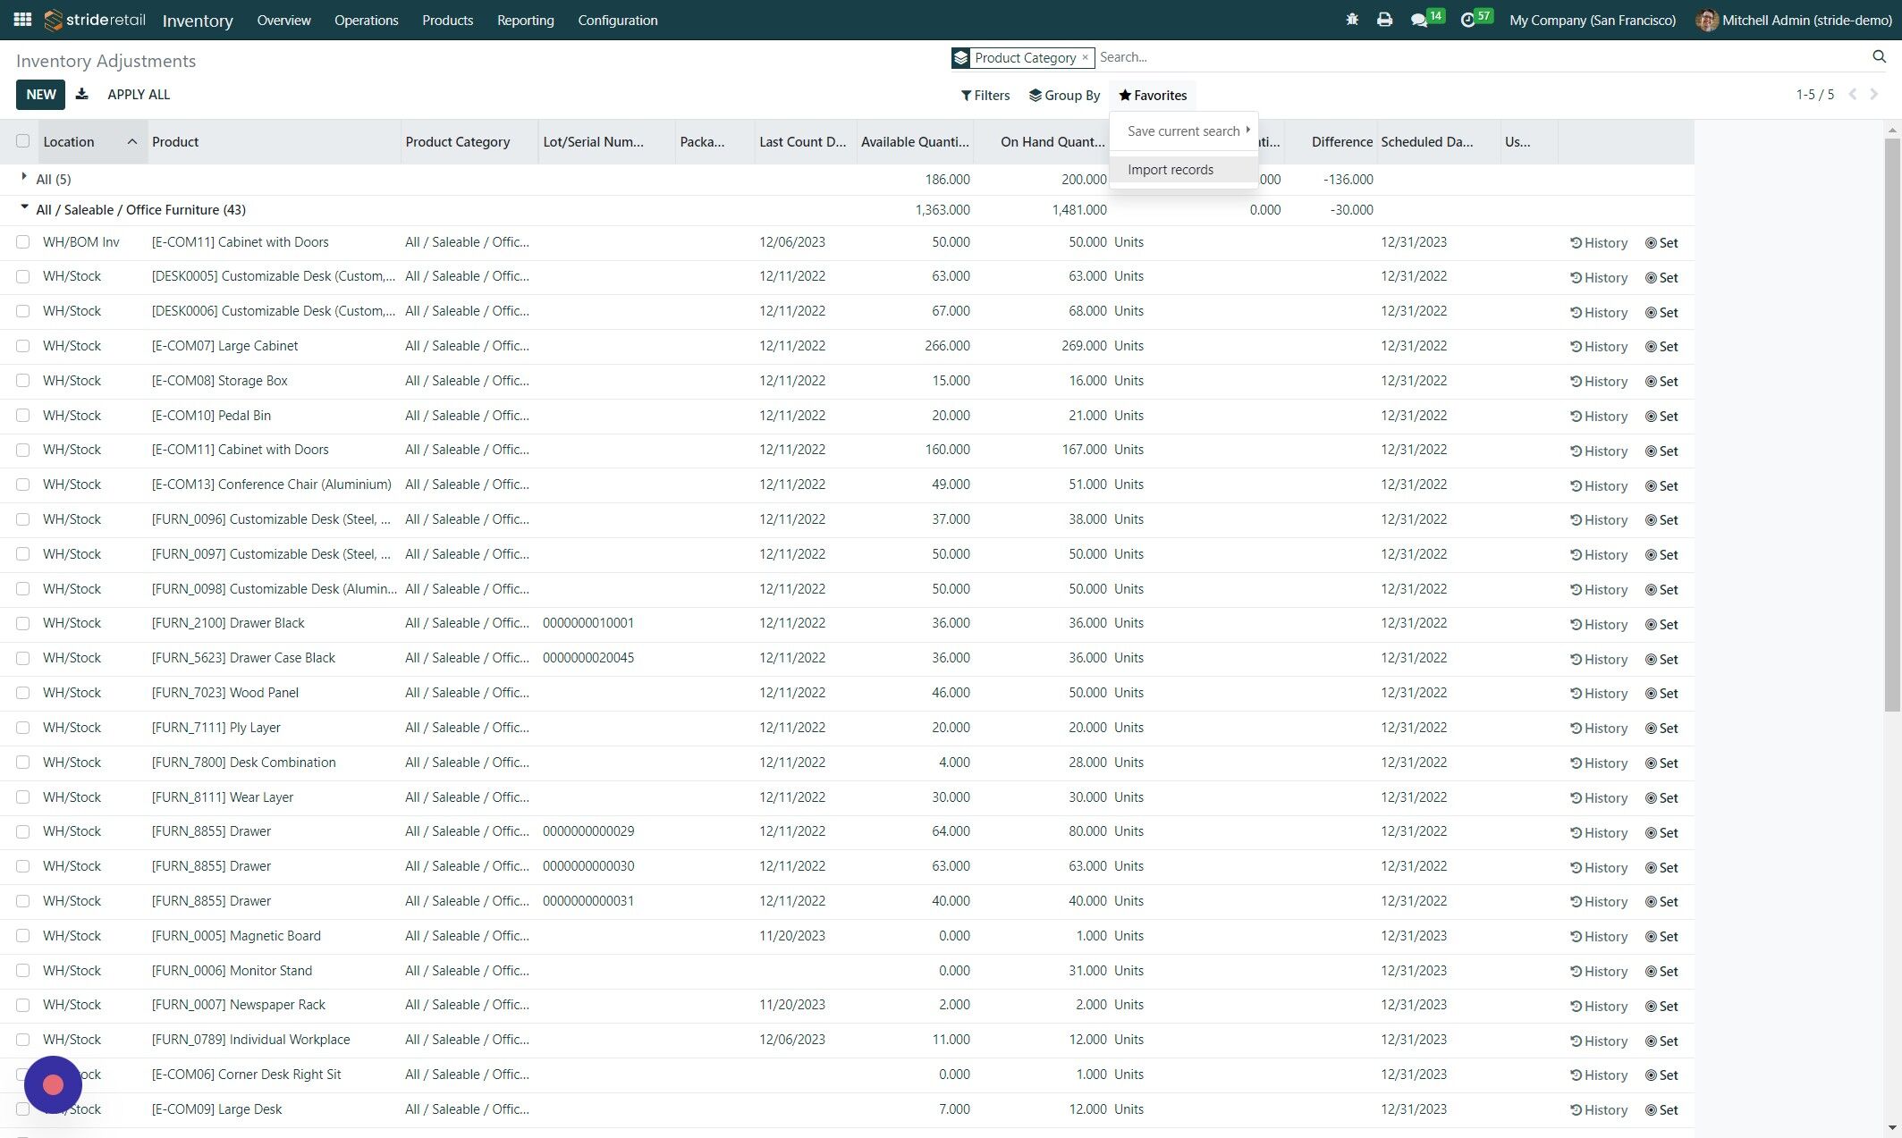Image resolution: width=1902 pixels, height=1138 pixels.
Task: Click the printer icon in top bar
Action: click(1384, 20)
